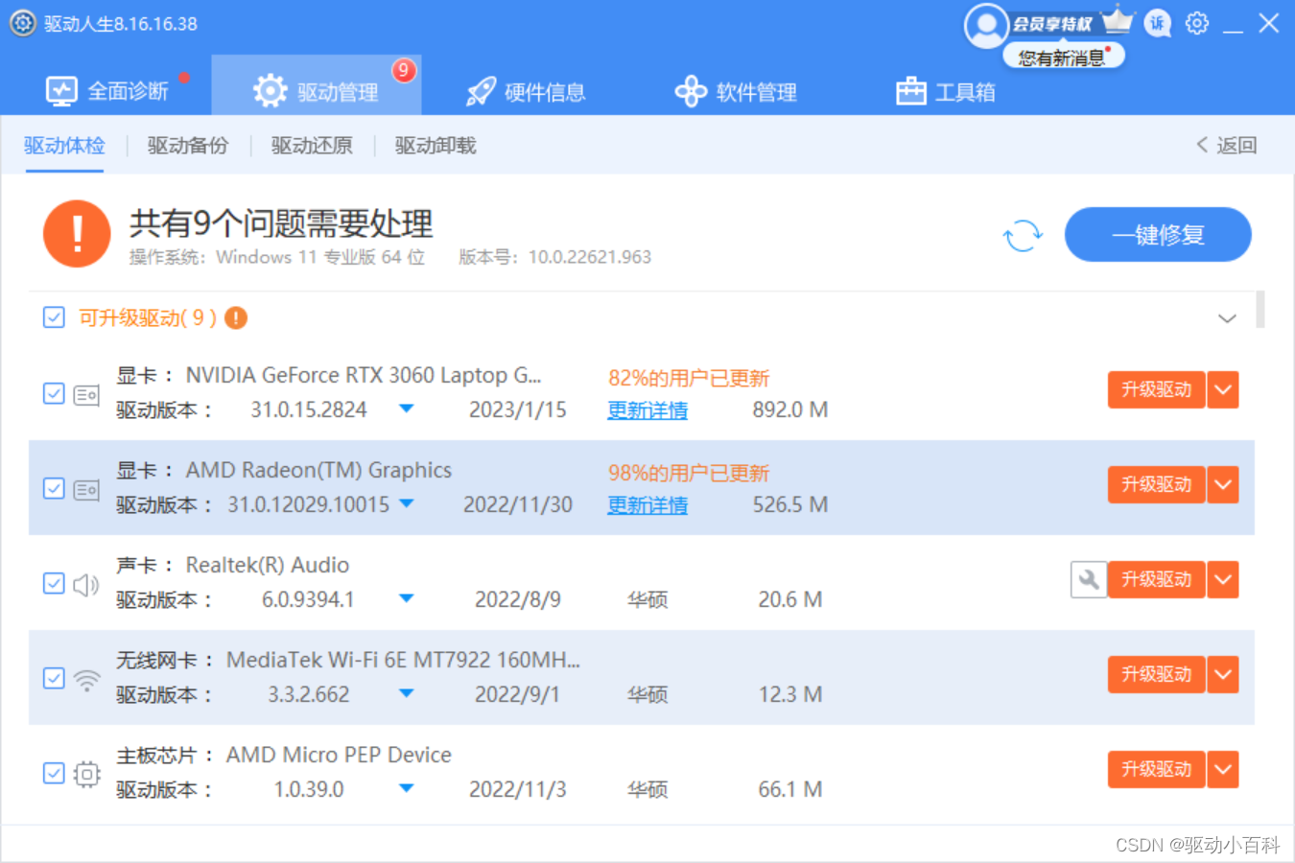The image size is (1295, 863).
Task: Expand upgrade options arrow for AMD Radeon row
Action: [x=1223, y=485]
